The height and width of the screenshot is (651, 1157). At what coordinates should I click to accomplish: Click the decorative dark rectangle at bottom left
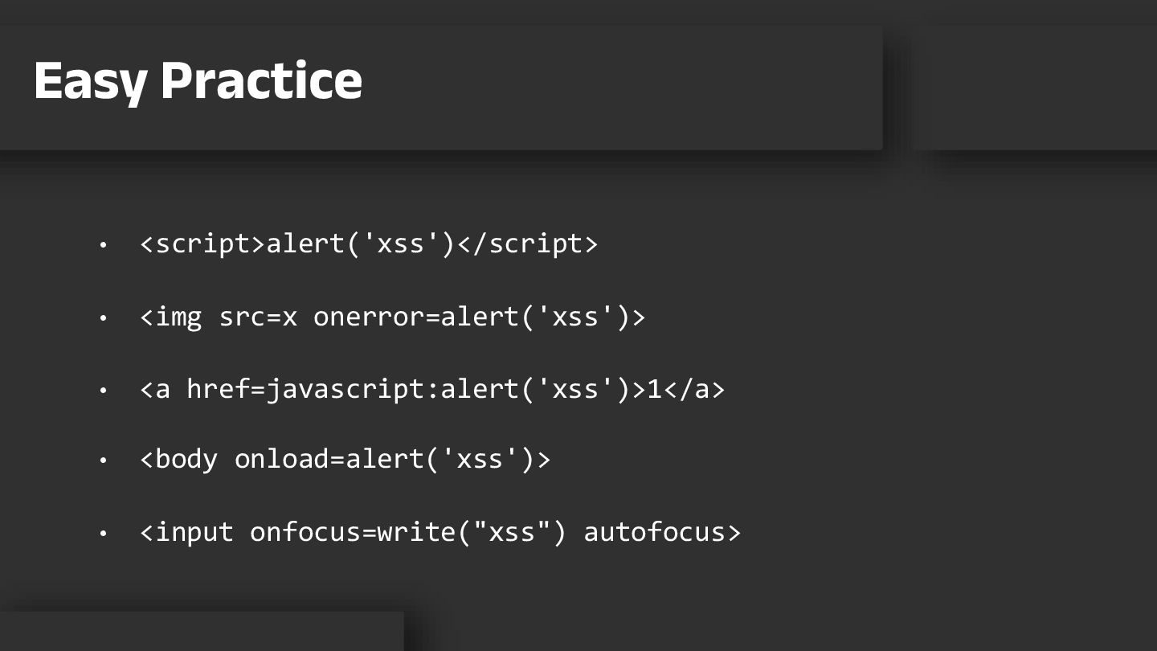(x=201, y=632)
